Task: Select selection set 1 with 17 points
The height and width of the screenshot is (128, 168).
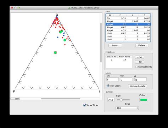Action: point(119,60)
